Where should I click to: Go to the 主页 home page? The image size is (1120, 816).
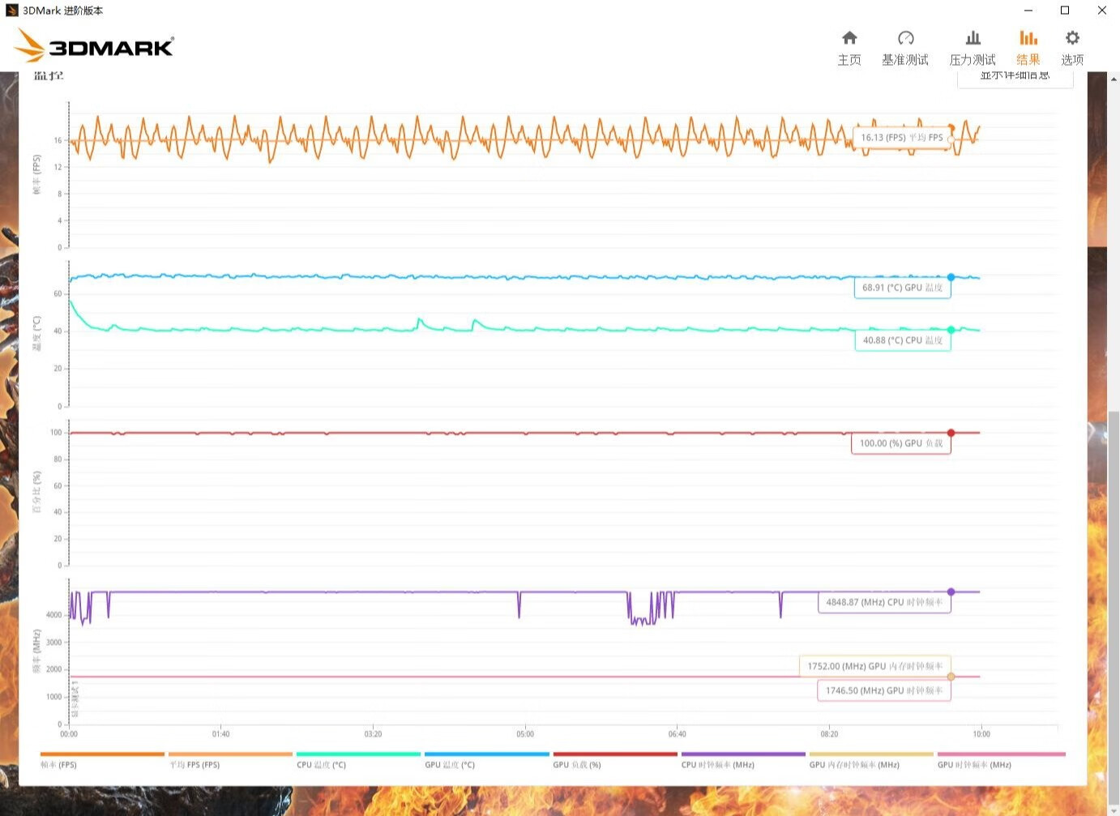(x=849, y=48)
